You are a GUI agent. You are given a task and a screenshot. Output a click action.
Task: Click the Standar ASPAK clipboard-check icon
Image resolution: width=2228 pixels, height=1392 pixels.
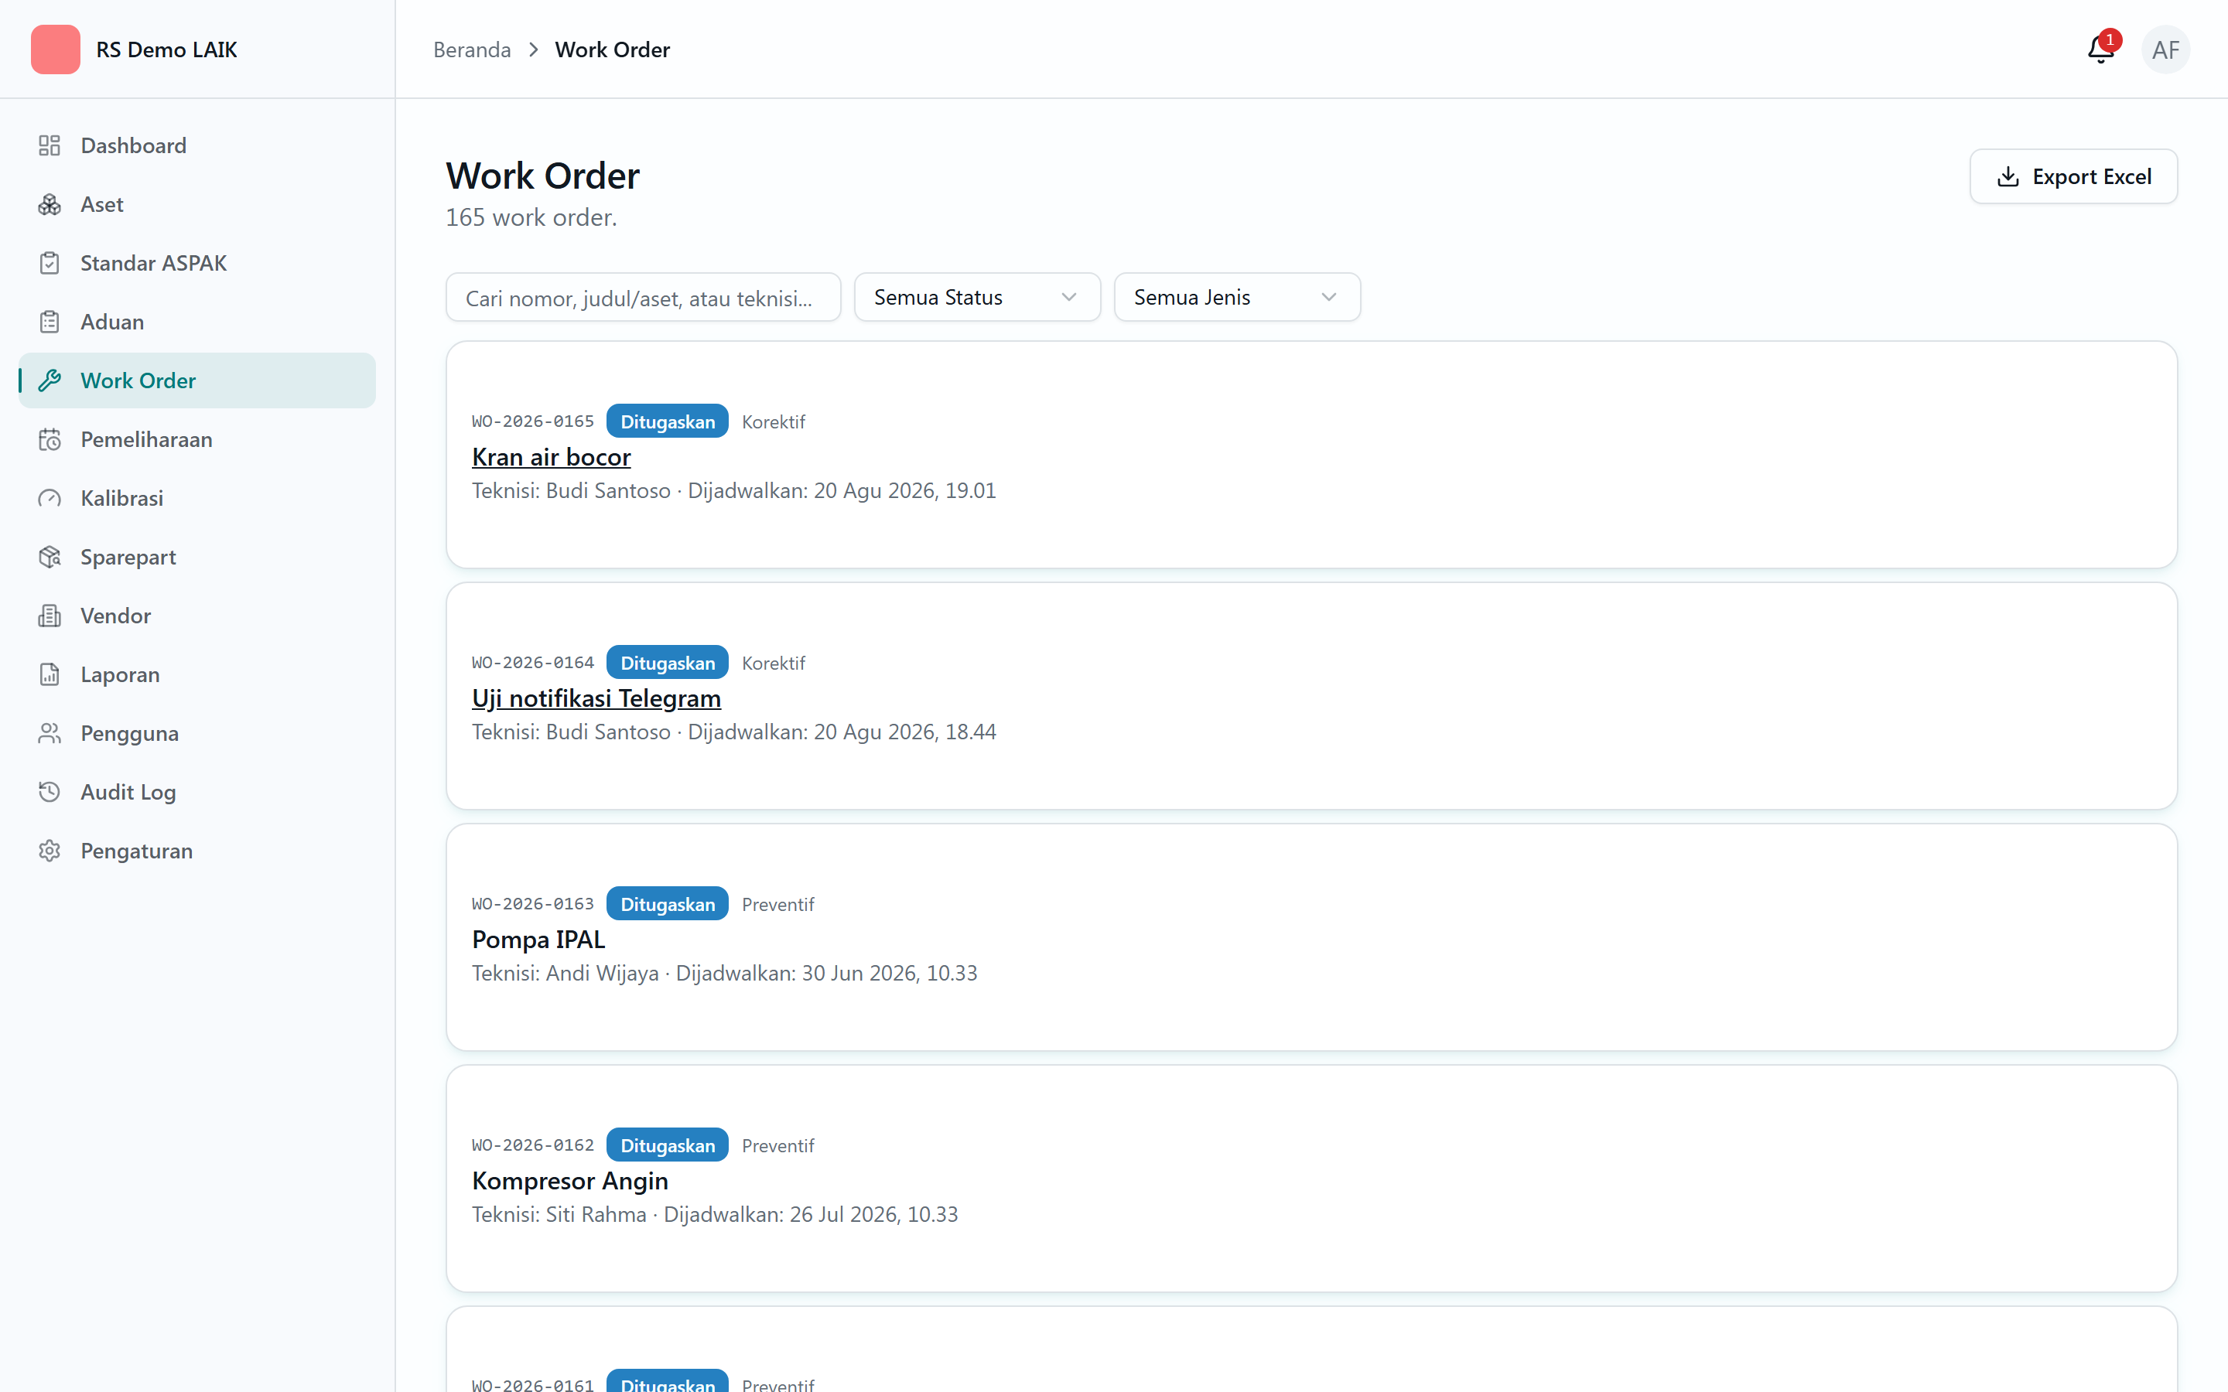coord(50,263)
